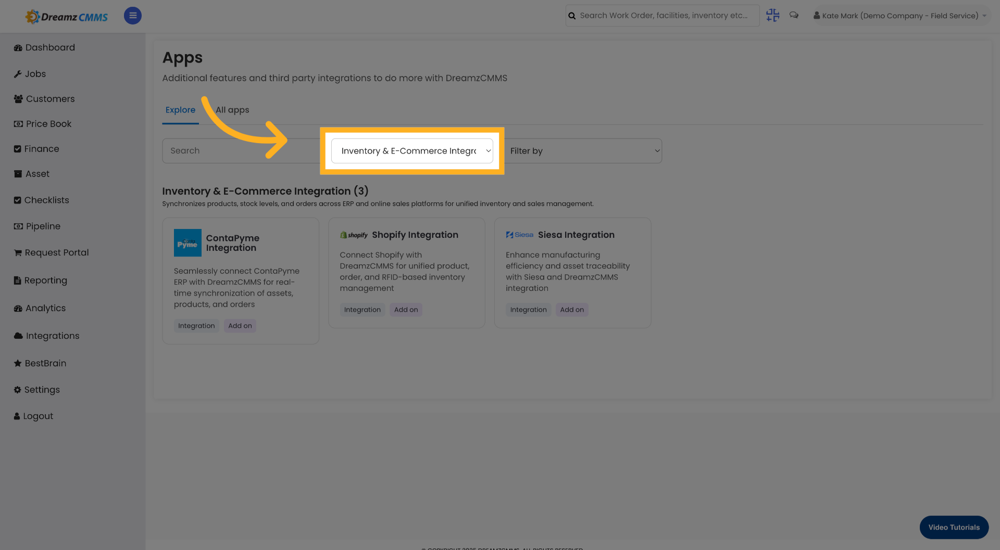The height and width of the screenshot is (550, 1000).
Task: Open the Kate Mark account dropdown
Action: click(x=899, y=15)
